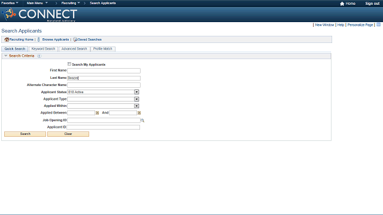Click the Job Opening ID lookup magnifier
This screenshot has width=383, height=215.
pyautogui.click(x=142, y=121)
